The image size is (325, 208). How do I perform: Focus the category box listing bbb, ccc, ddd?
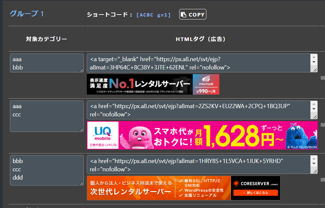46,170
